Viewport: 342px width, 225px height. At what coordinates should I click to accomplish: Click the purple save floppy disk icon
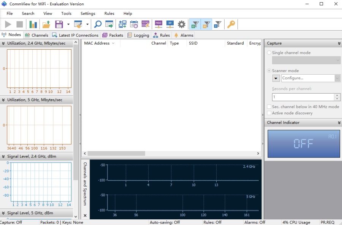tap(59, 24)
